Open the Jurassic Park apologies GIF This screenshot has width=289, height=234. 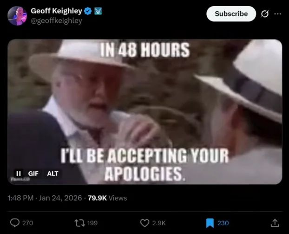pyautogui.click(x=144, y=112)
